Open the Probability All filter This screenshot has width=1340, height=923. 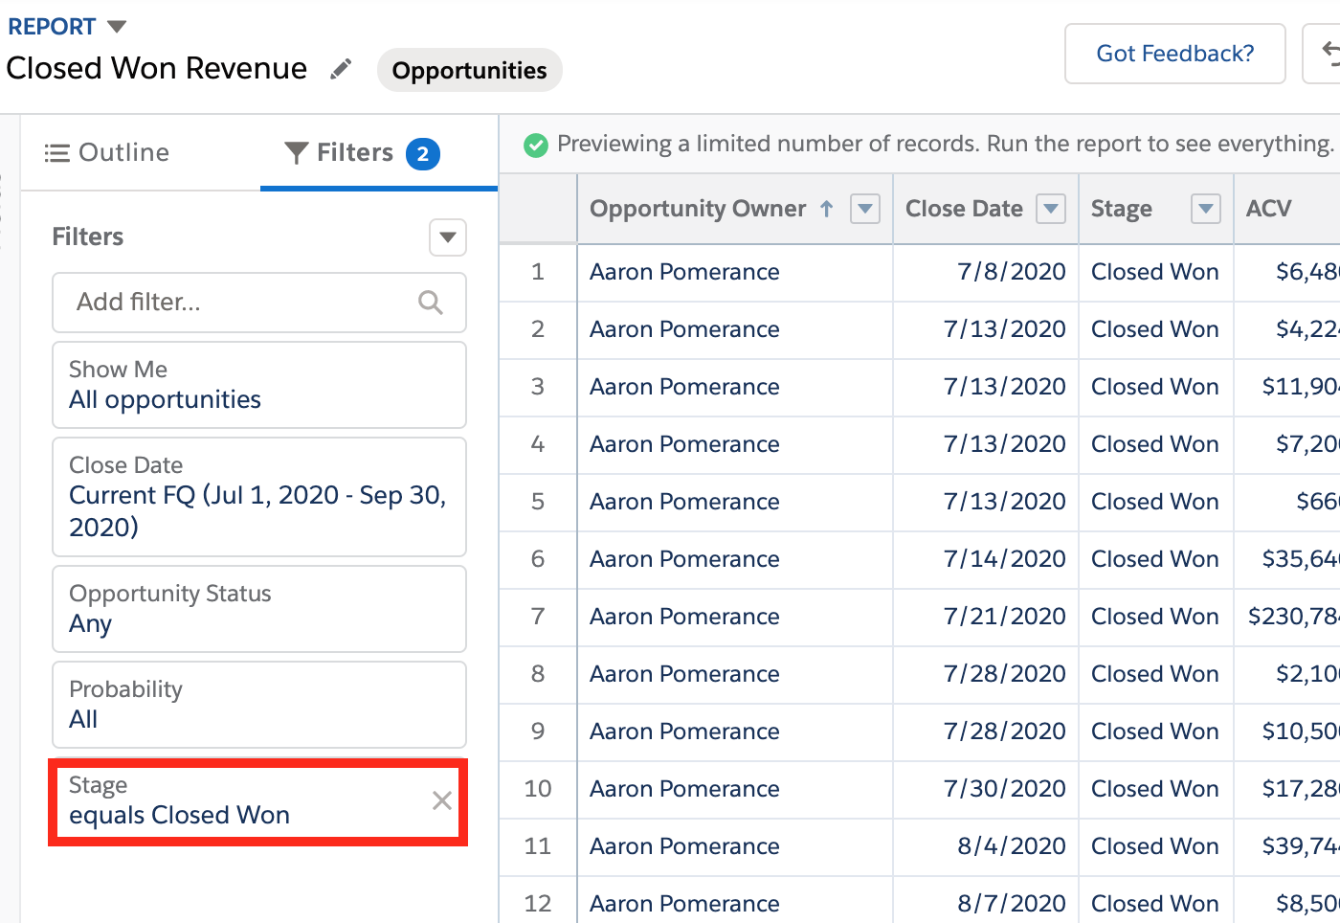click(258, 705)
